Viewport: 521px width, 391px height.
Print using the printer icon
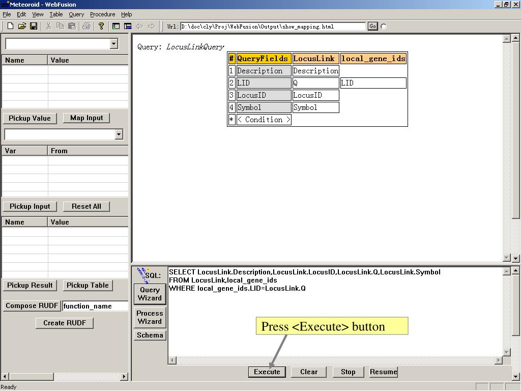tap(86, 26)
